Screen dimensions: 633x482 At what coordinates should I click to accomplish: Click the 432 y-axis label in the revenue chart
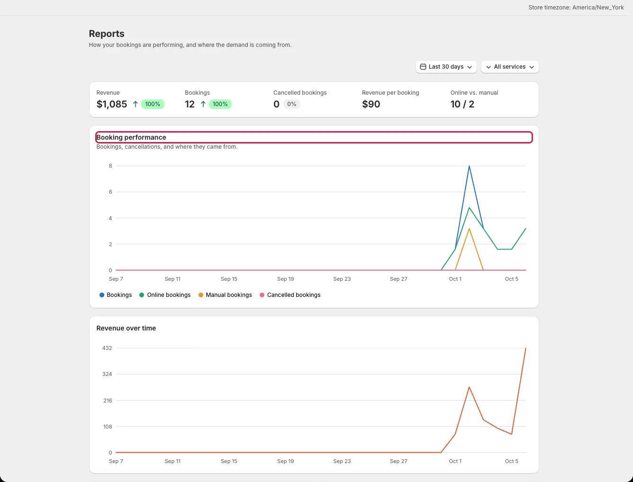pyautogui.click(x=107, y=348)
